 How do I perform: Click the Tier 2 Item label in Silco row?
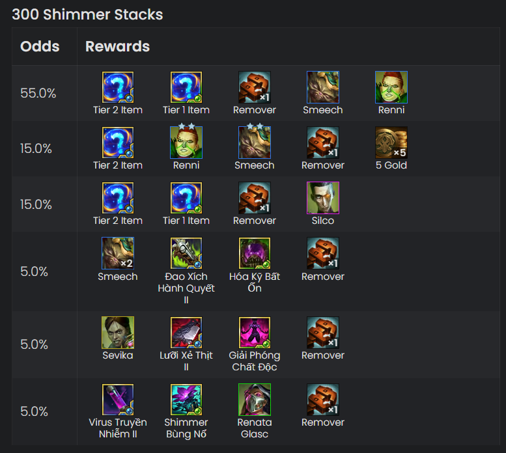(x=118, y=221)
